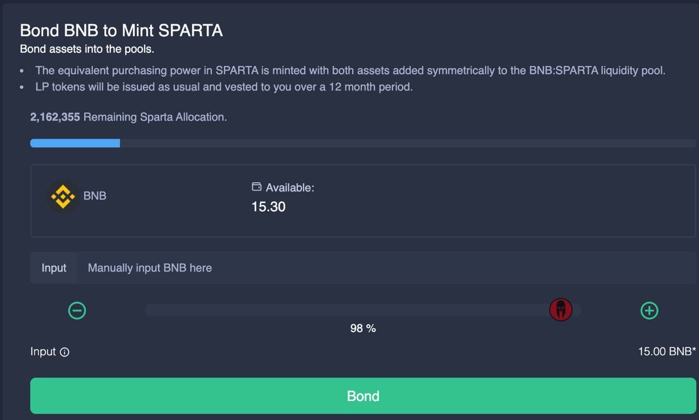Click the blue Sparta allocation progress bar
This screenshot has height=420, width=699.
tap(75, 143)
